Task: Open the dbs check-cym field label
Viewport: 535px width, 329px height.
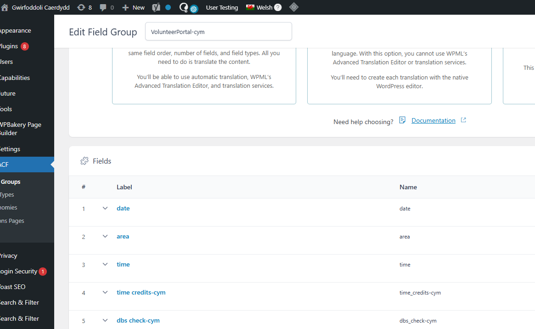Action: 138,320
